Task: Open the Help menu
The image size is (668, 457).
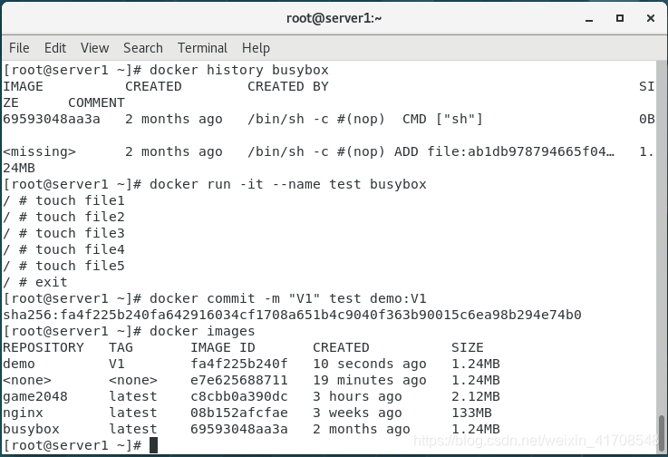Action: pyautogui.click(x=256, y=48)
